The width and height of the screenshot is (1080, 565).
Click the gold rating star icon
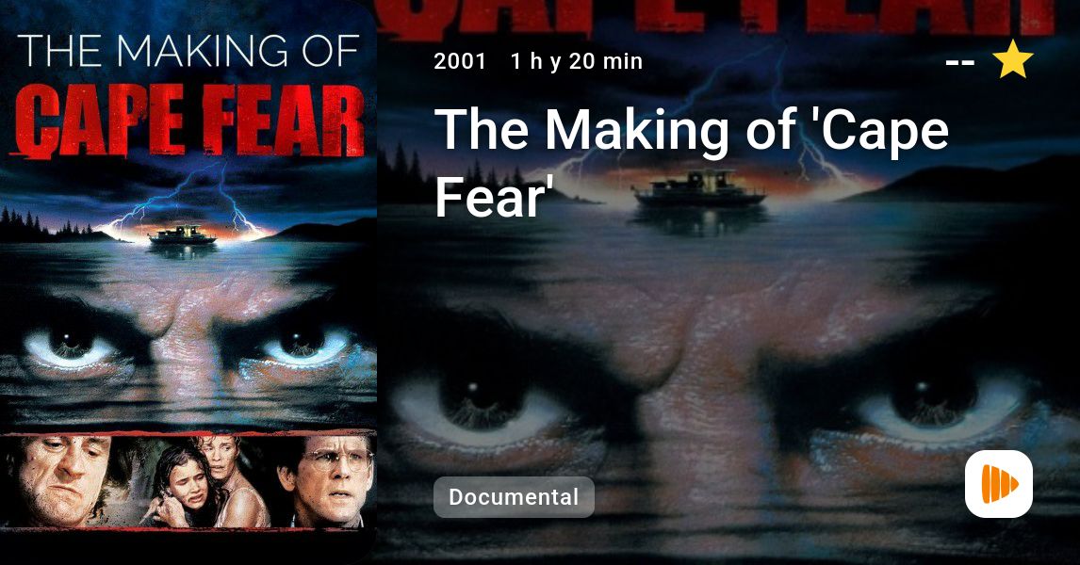[1012, 59]
